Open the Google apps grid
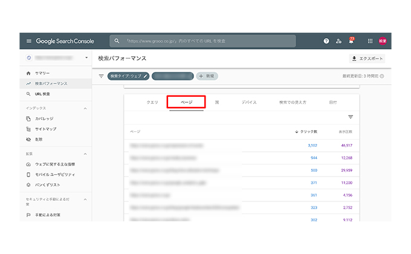This screenshot has height=254, width=411. click(370, 41)
